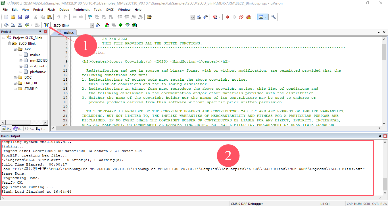Open the SLCD_Blink target dropdown

91,25
